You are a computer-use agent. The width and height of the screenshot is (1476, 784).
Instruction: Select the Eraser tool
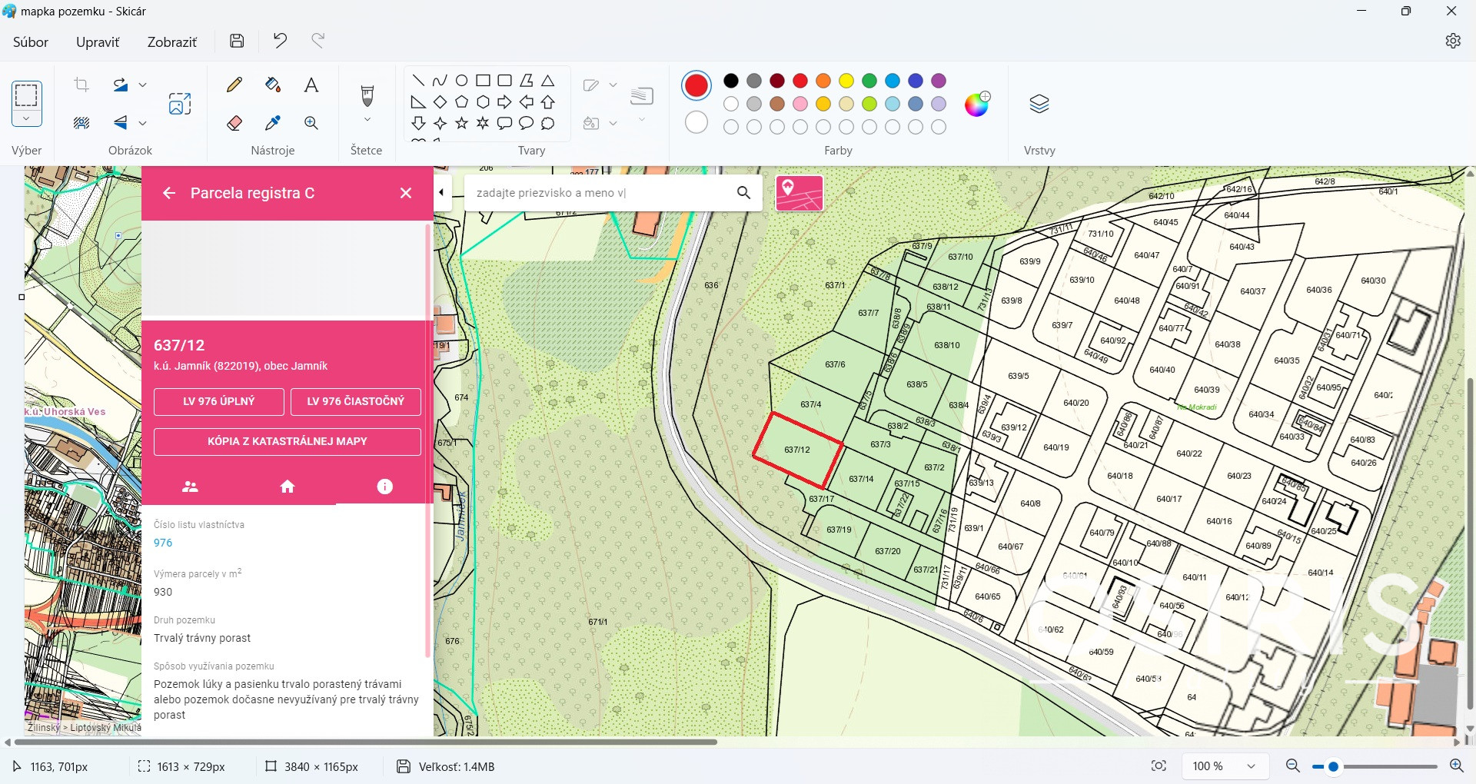(x=234, y=123)
